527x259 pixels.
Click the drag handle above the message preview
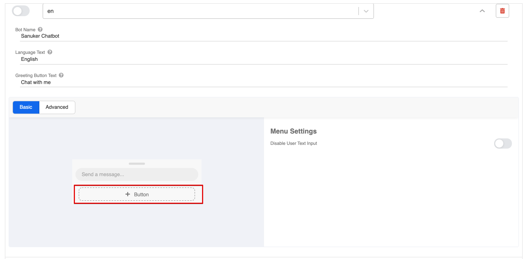click(137, 163)
